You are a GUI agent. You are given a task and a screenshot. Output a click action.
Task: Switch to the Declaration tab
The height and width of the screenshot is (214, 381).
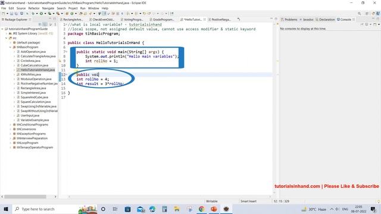[x=325, y=20]
